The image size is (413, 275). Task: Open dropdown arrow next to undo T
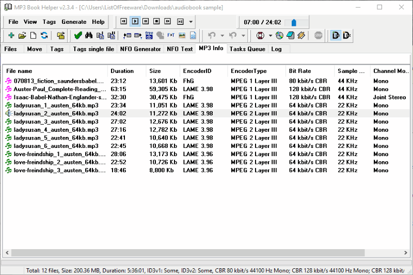pos(243,35)
